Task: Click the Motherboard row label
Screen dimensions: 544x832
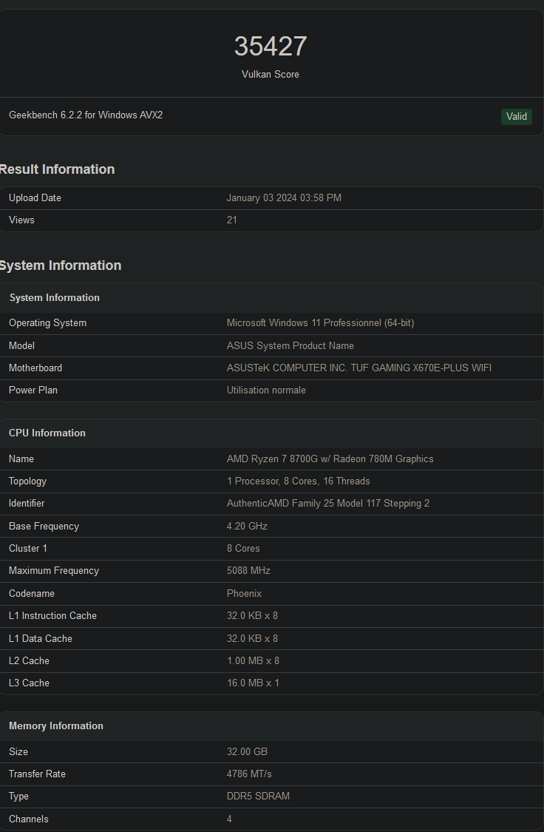Action: coord(35,368)
